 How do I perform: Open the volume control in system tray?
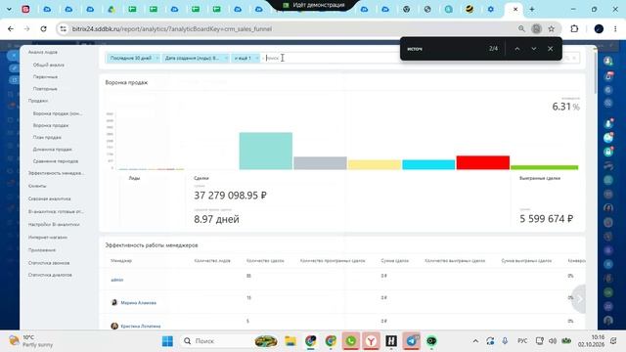coord(553,341)
